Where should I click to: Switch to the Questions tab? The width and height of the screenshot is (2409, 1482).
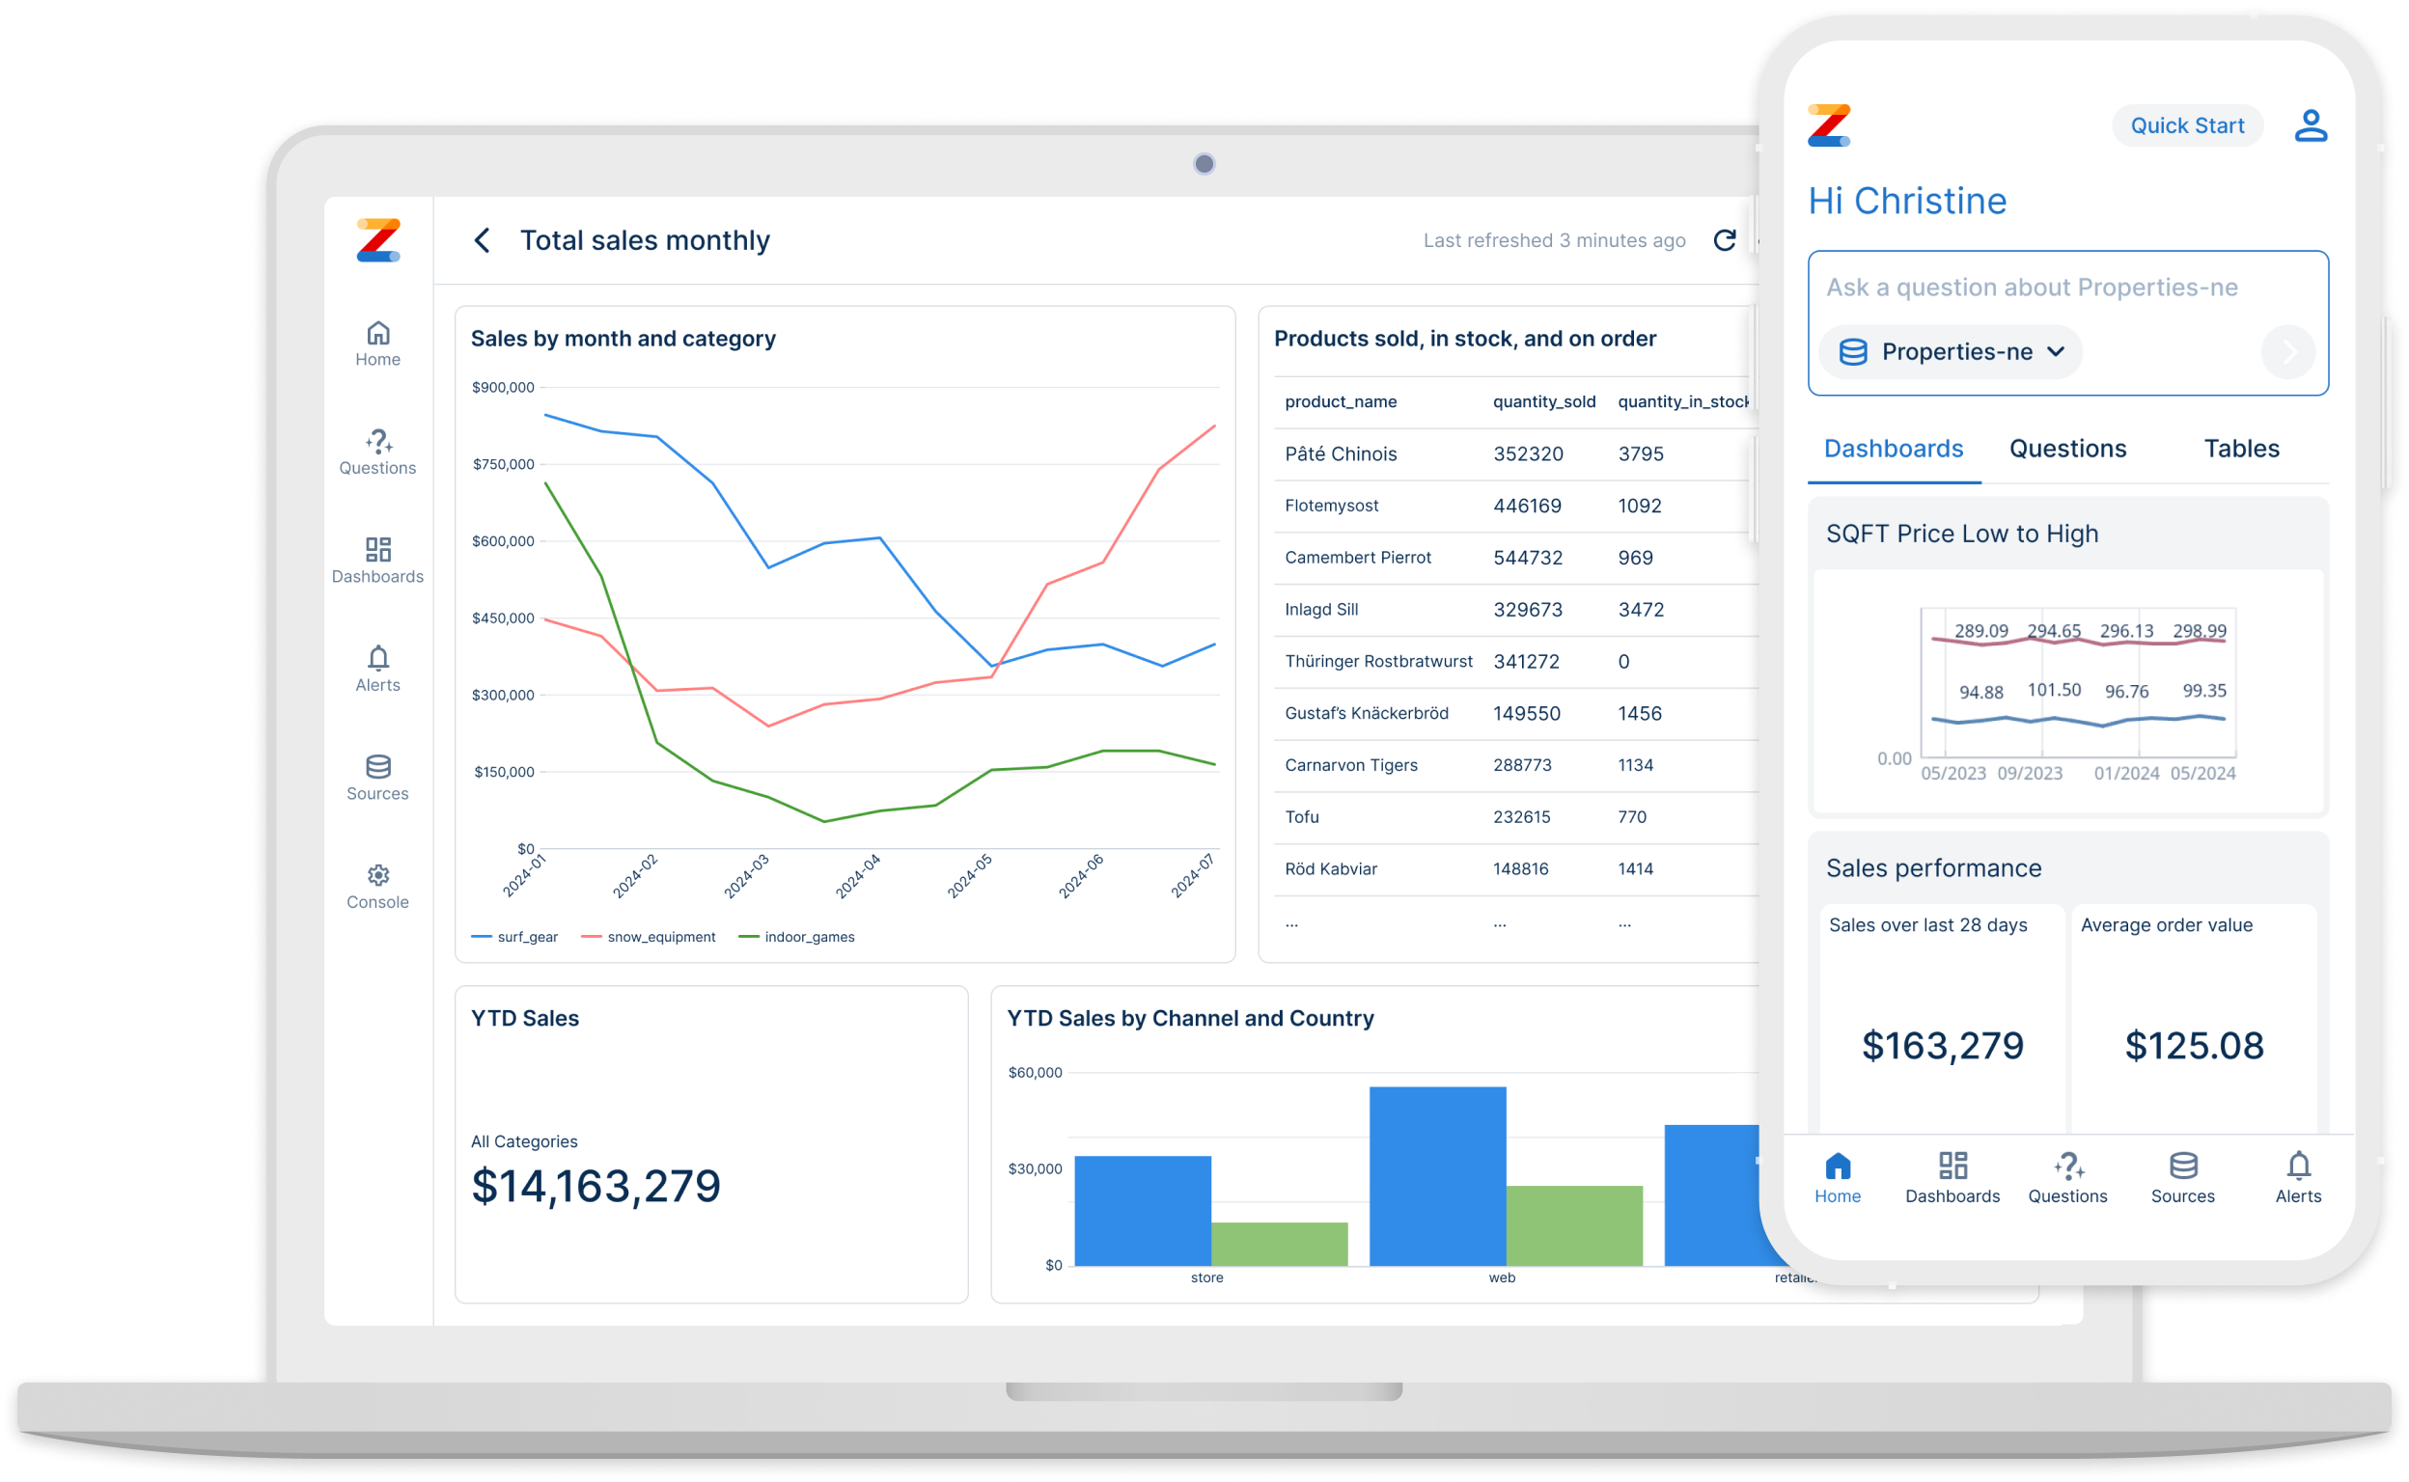coord(2064,449)
